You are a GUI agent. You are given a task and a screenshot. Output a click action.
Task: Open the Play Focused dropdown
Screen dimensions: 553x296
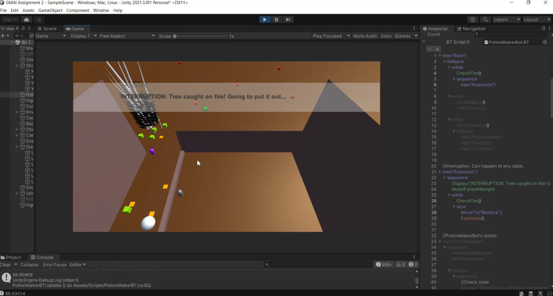[330, 36]
